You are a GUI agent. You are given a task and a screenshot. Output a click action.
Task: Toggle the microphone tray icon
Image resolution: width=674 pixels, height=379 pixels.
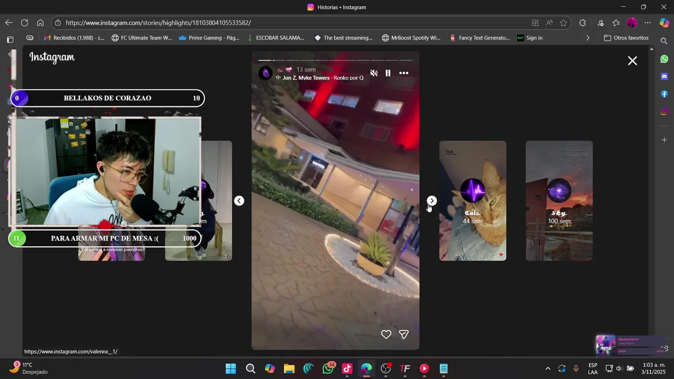tap(576, 368)
